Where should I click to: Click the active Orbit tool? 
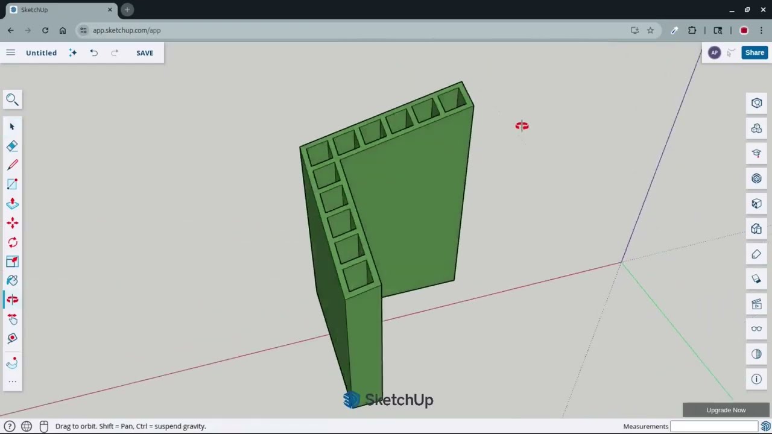12,300
